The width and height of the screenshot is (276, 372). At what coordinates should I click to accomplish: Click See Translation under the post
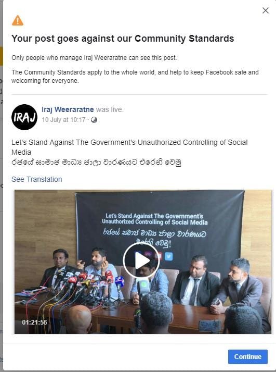(x=37, y=179)
